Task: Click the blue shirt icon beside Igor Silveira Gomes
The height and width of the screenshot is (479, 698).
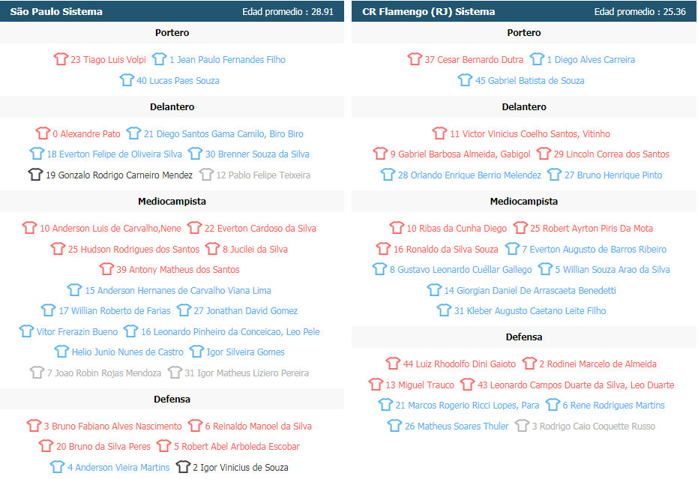Action: (x=196, y=352)
